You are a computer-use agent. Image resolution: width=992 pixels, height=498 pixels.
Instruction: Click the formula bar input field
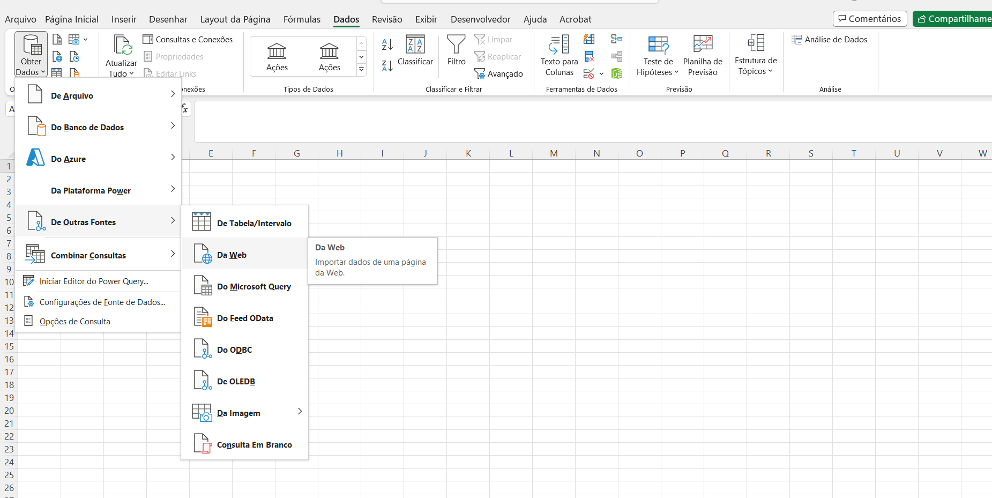click(x=593, y=122)
